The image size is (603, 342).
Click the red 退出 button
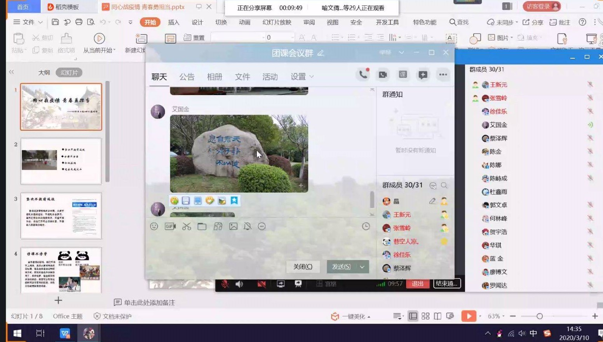[x=418, y=283]
